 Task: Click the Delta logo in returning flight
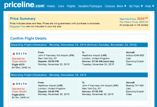coord(19,84)
